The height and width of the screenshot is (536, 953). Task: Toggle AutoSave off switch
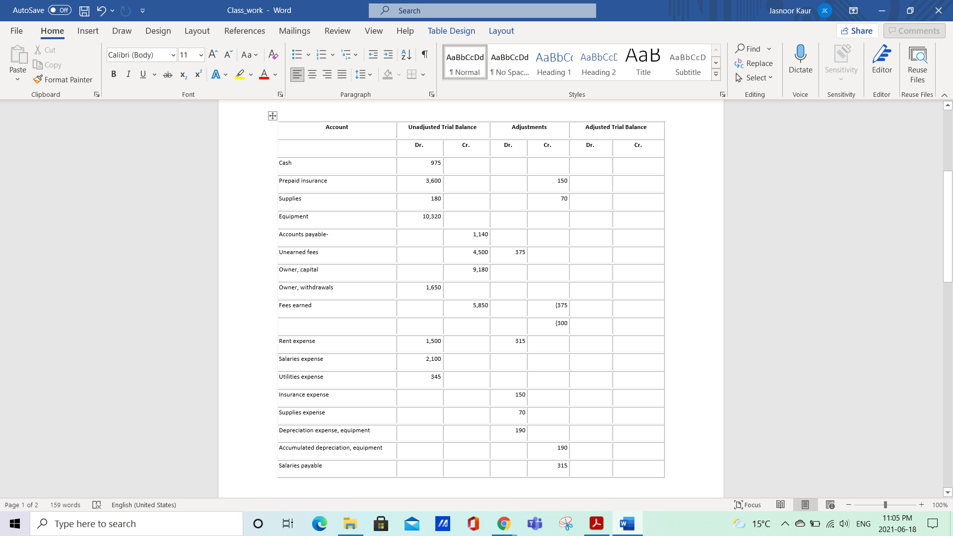tap(59, 10)
